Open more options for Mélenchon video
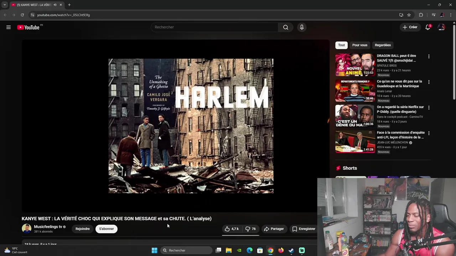456x256 pixels. tap(429, 133)
